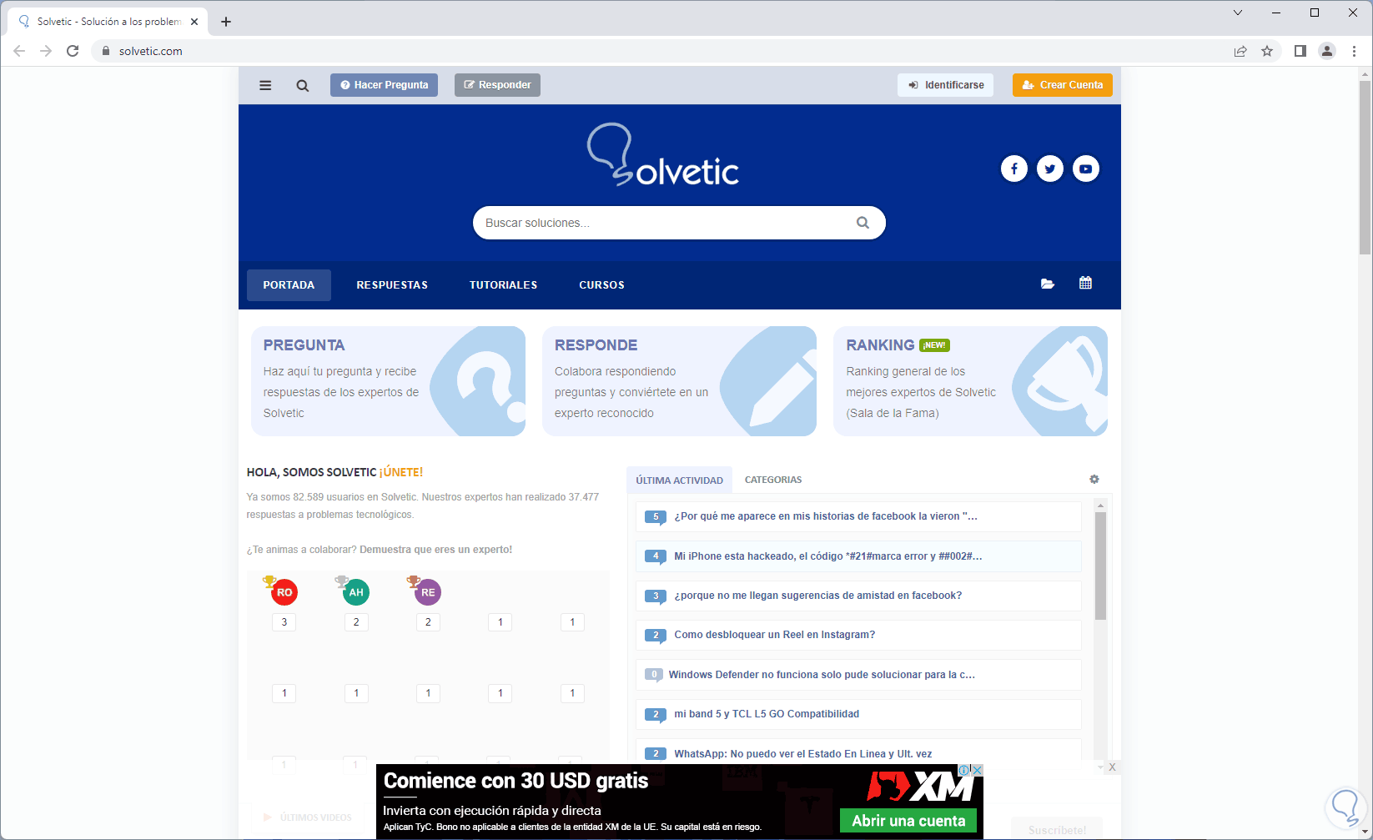Click the score 2 box under RE avatar
1373x840 pixels.
[x=428, y=622]
